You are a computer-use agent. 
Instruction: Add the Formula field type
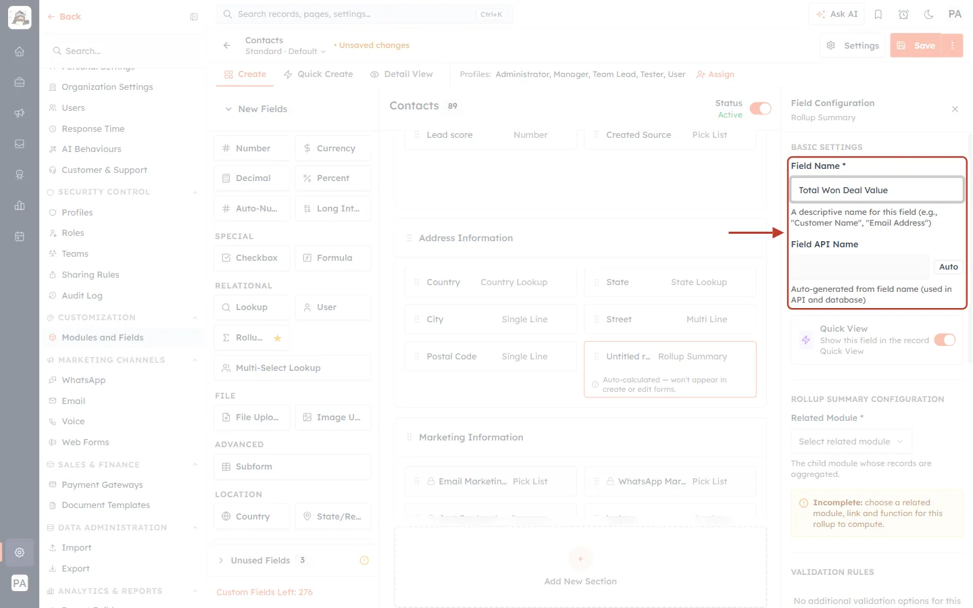[x=333, y=258]
